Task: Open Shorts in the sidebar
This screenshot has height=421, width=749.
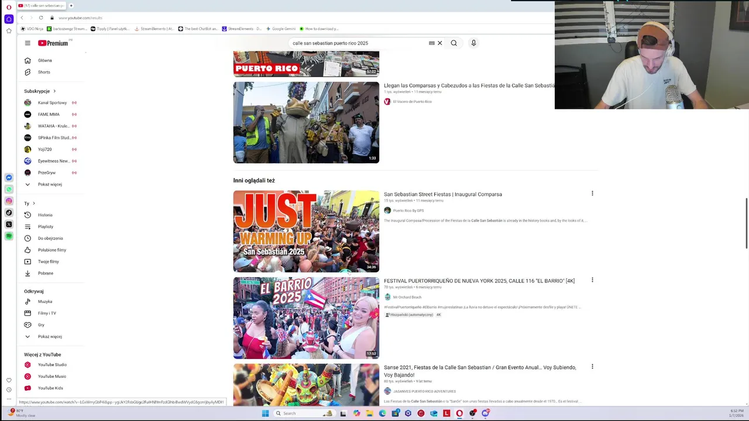Action: pyautogui.click(x=44, y=72)
